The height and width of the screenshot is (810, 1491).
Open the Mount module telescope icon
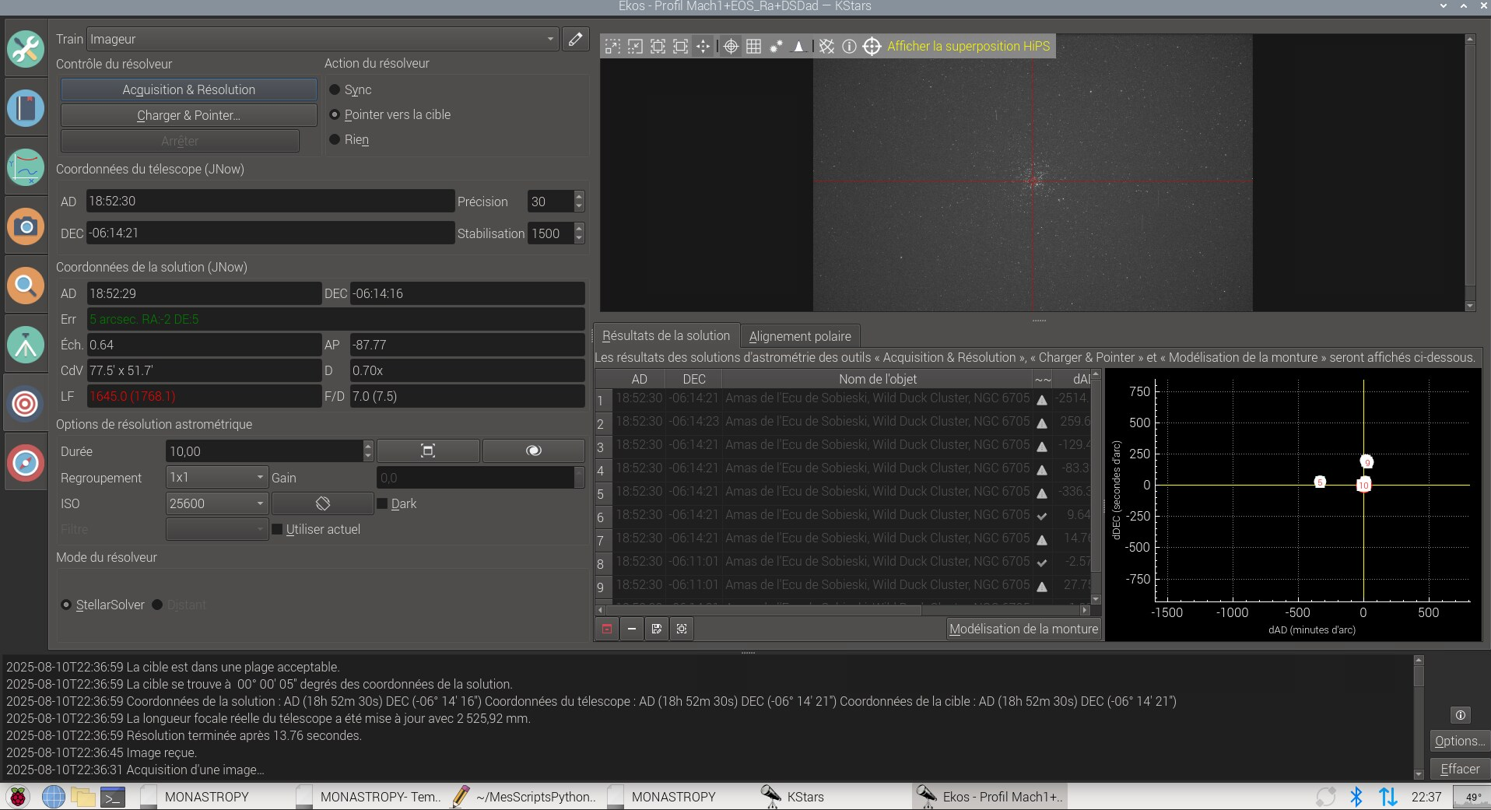(x=26, y=345)
